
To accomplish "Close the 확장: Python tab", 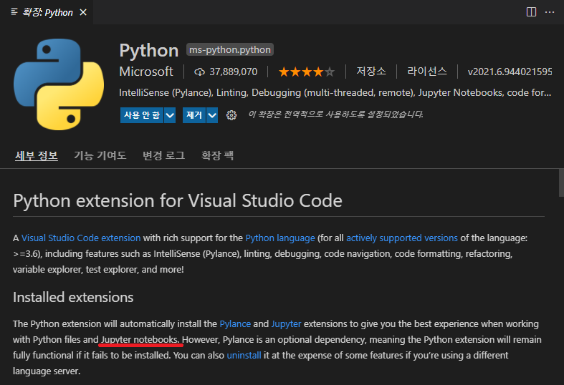I will [x=83, y=13].
